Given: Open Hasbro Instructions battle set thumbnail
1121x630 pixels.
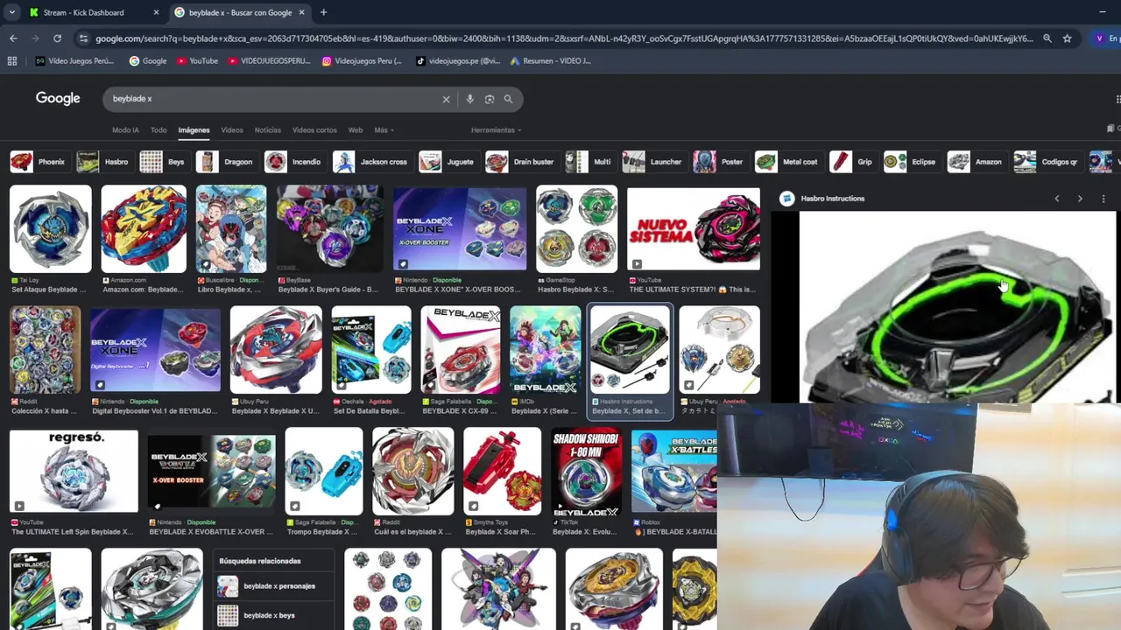Looking at the screenshot, I should (x=630, y=348).
